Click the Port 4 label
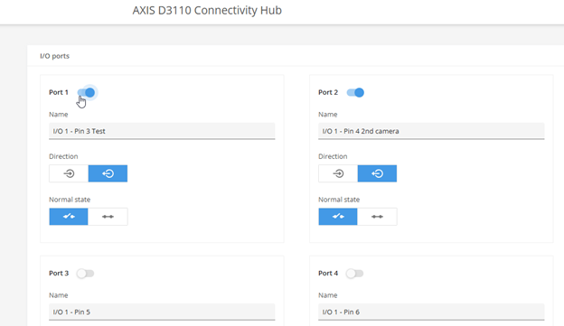 [x=328, y=273]
